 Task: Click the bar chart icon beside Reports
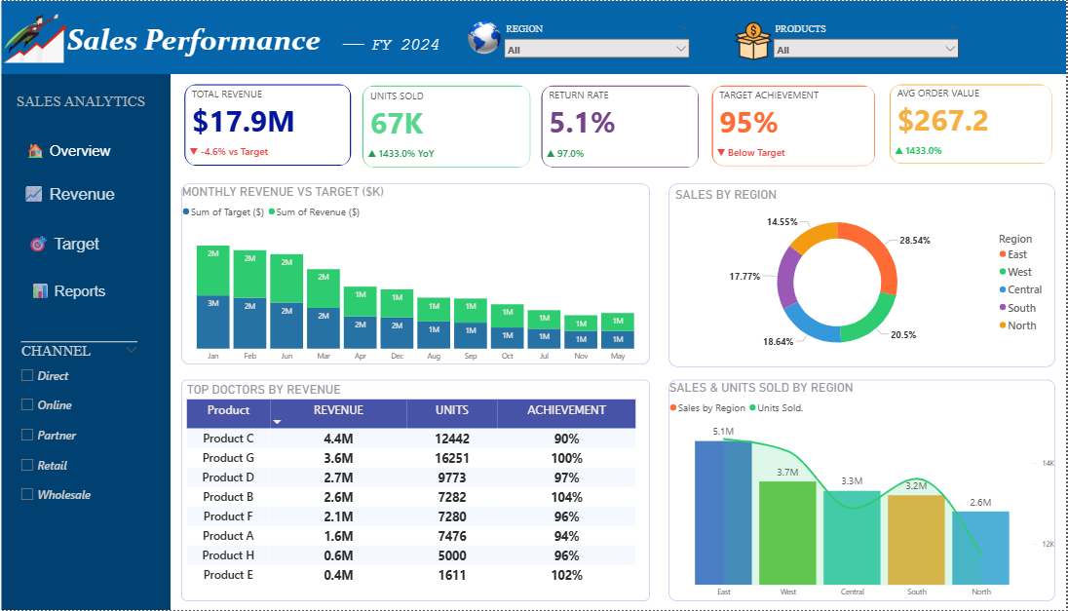pos(40,291)
